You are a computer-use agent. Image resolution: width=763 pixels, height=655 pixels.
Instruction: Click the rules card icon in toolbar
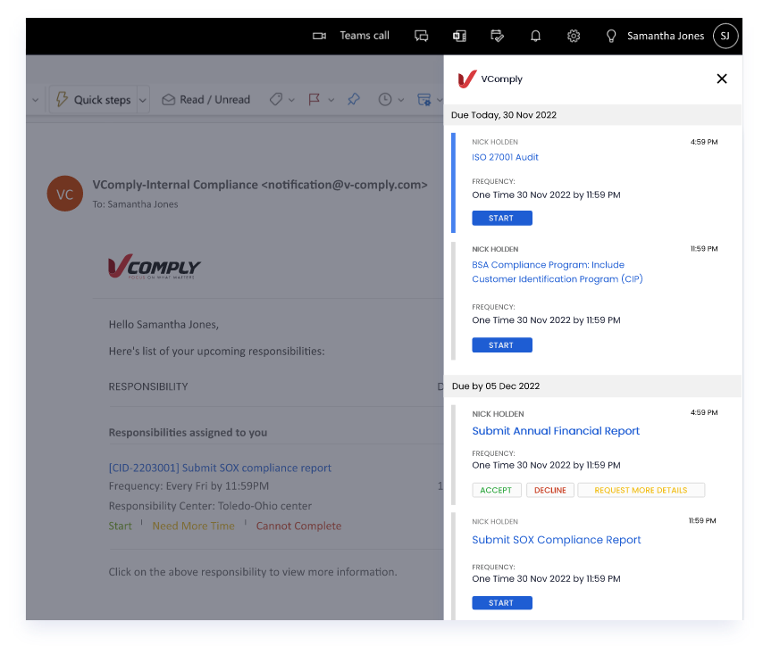pos(423,100)
